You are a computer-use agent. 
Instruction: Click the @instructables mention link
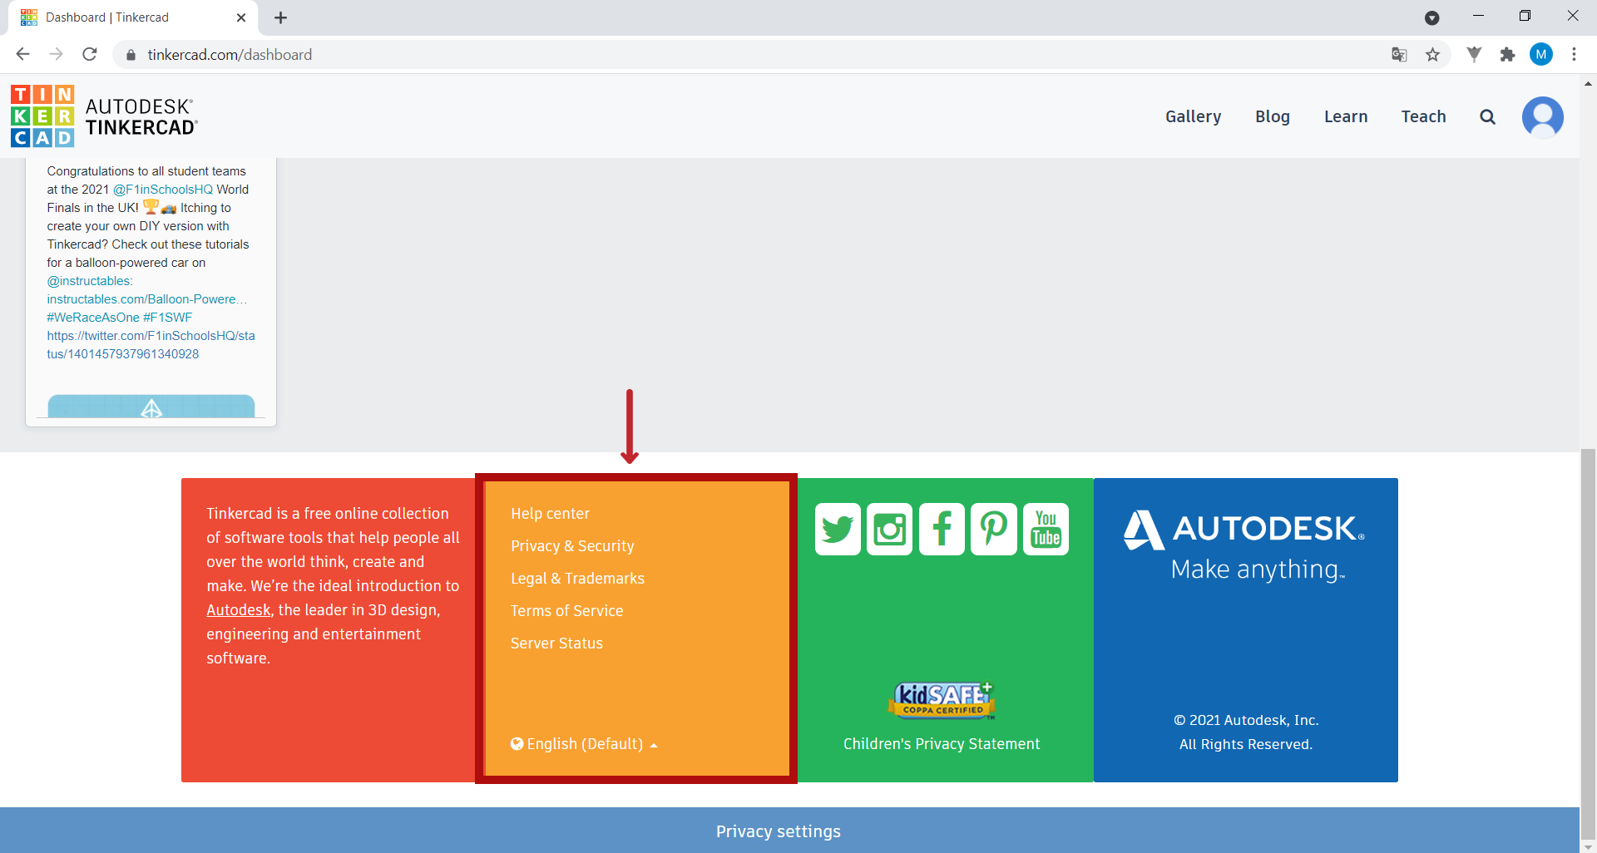pos(90,281)
